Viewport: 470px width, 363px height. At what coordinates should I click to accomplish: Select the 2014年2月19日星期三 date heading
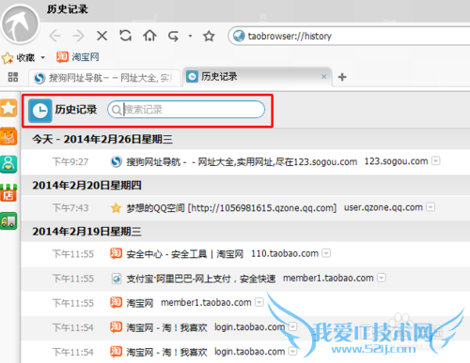coord(86,232)
